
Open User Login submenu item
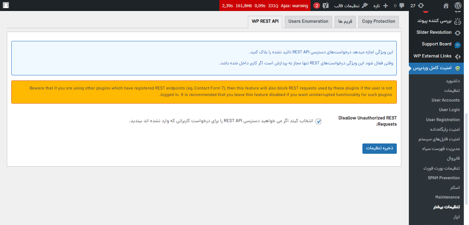pos(449,110)
